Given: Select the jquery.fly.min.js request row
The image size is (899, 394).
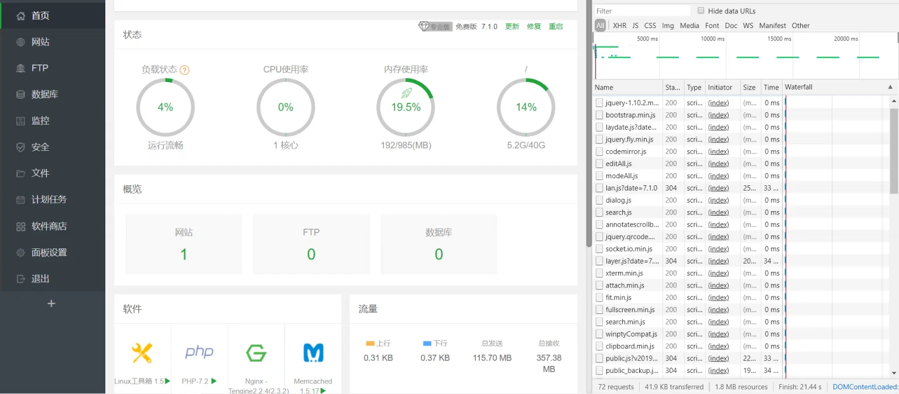Looking at the screenshot, I should pos(687,139).
